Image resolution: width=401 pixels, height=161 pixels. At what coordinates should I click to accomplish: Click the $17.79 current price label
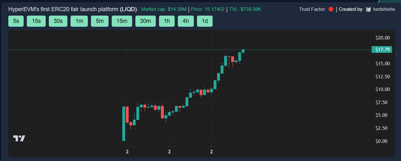pyautogui.click(x=381, y=50)
